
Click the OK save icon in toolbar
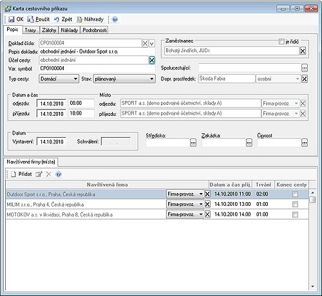pyautogui.click(x=11, y=19)
